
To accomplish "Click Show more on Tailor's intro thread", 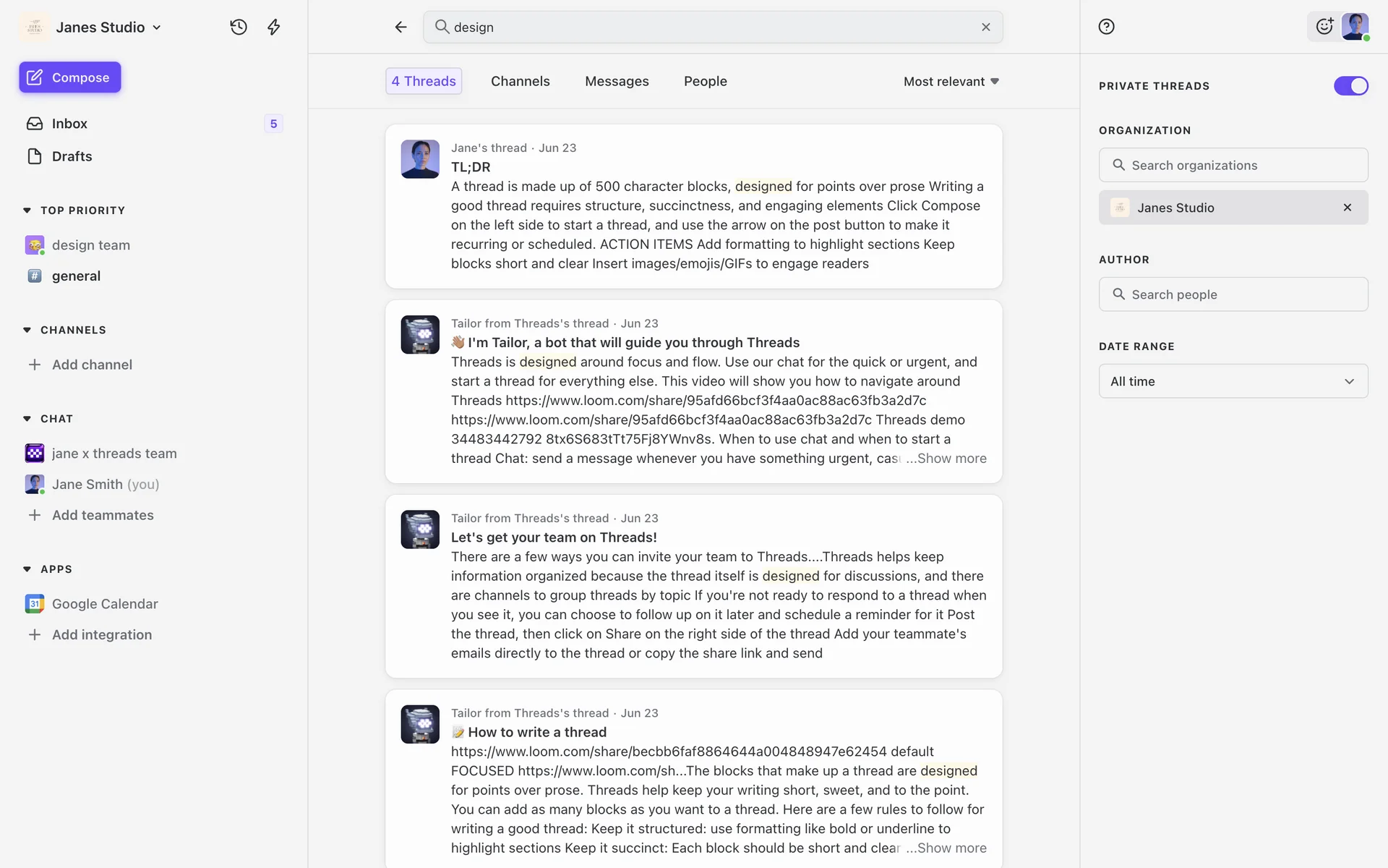I will (951, 459).
